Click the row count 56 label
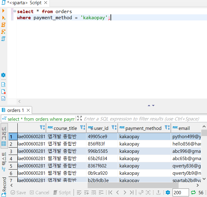 [201, 193]
